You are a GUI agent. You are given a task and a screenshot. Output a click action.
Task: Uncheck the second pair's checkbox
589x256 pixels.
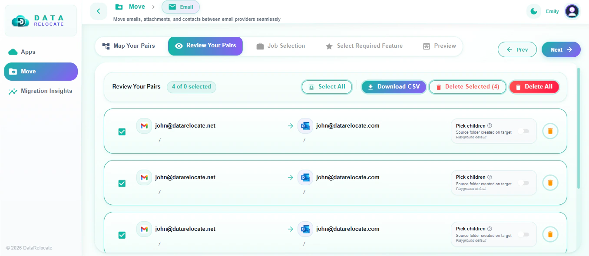[x=122, y=184]
